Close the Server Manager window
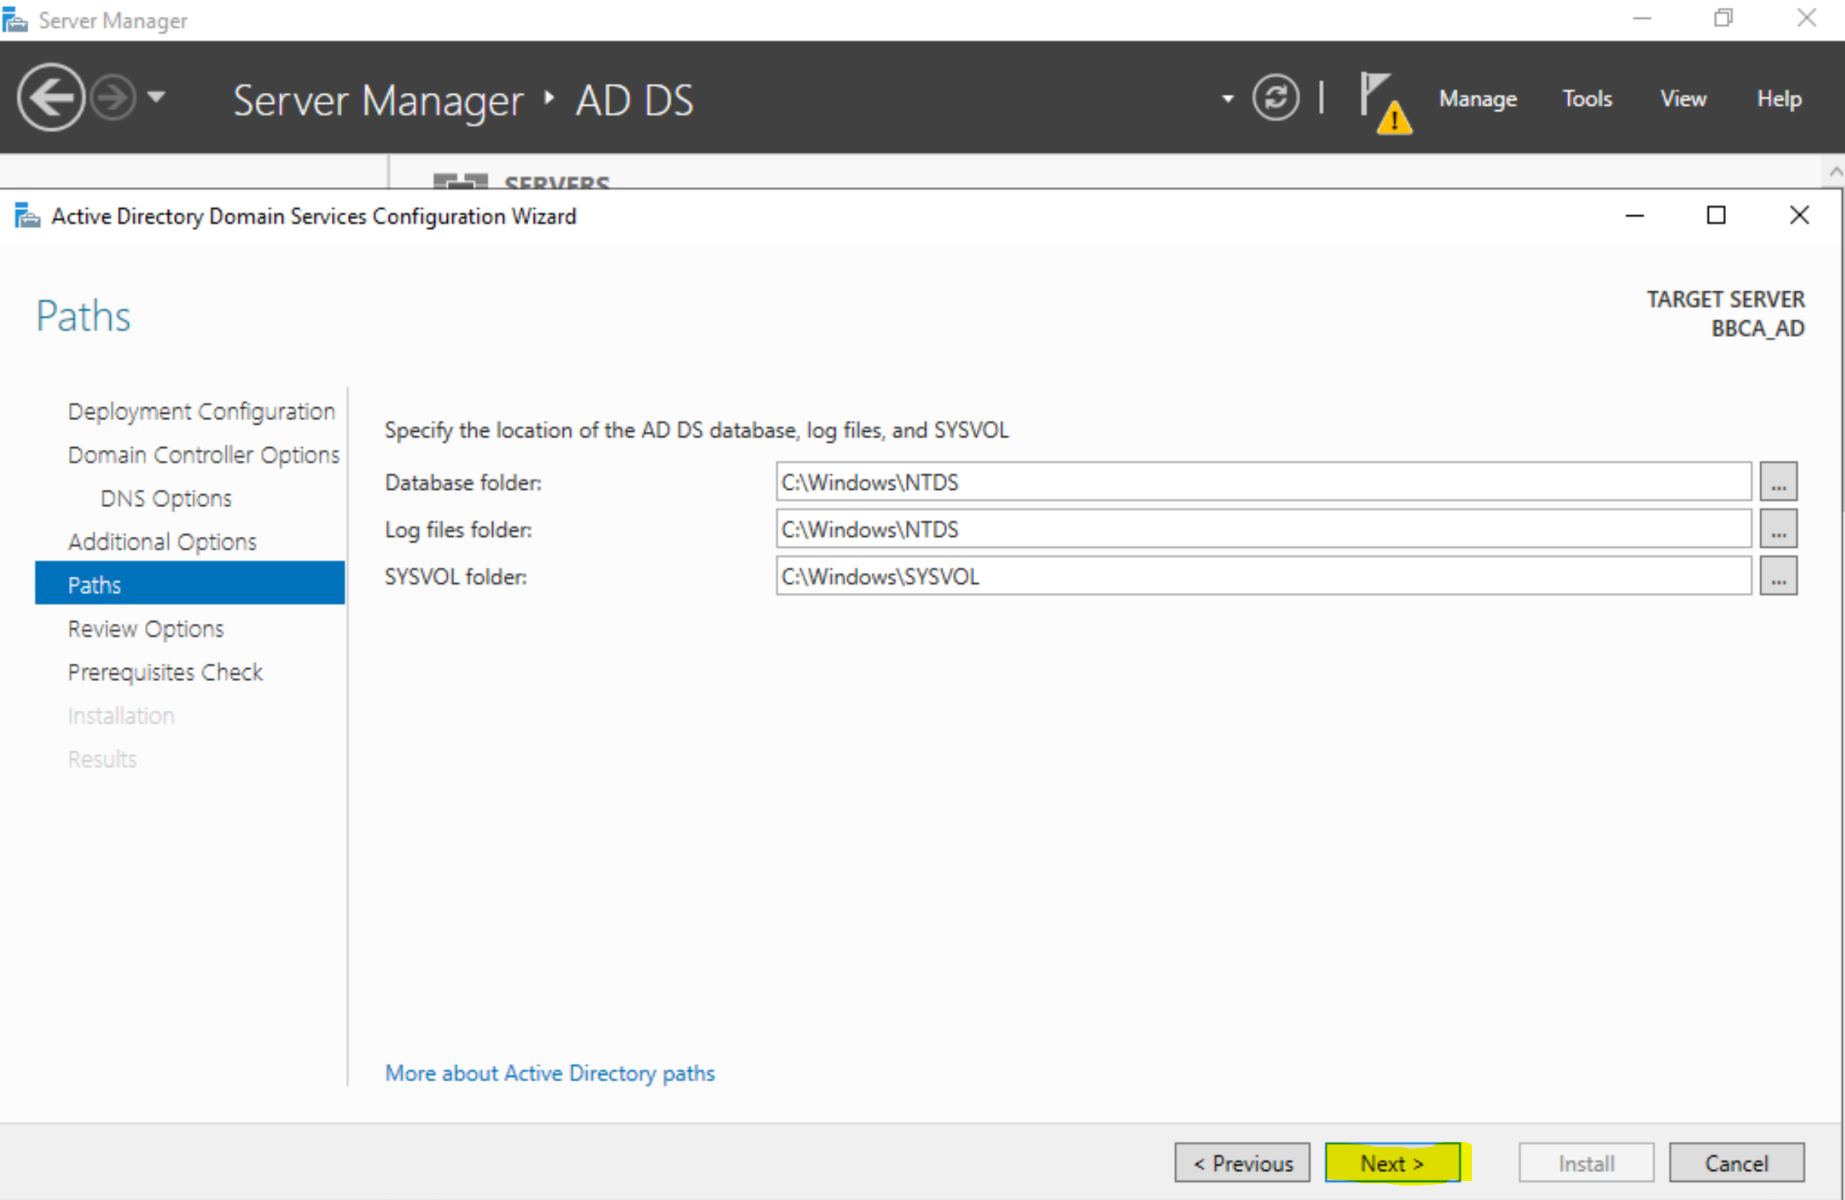Viewport: 1845px width, 1200px height. pyautogui.click(x=1807, y=18)
